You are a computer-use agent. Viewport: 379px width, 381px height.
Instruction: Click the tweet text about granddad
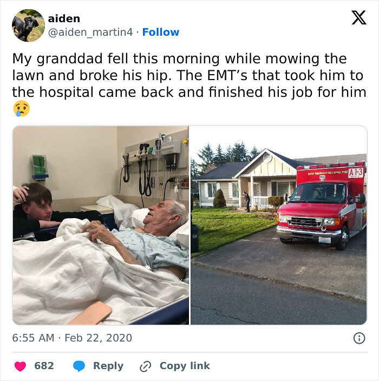pos(189,75)
